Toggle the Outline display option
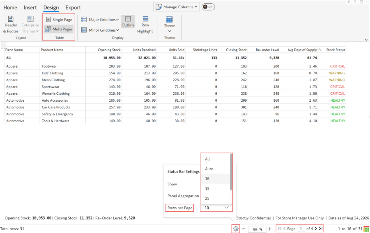370x233 pixels. pos(128,21)
